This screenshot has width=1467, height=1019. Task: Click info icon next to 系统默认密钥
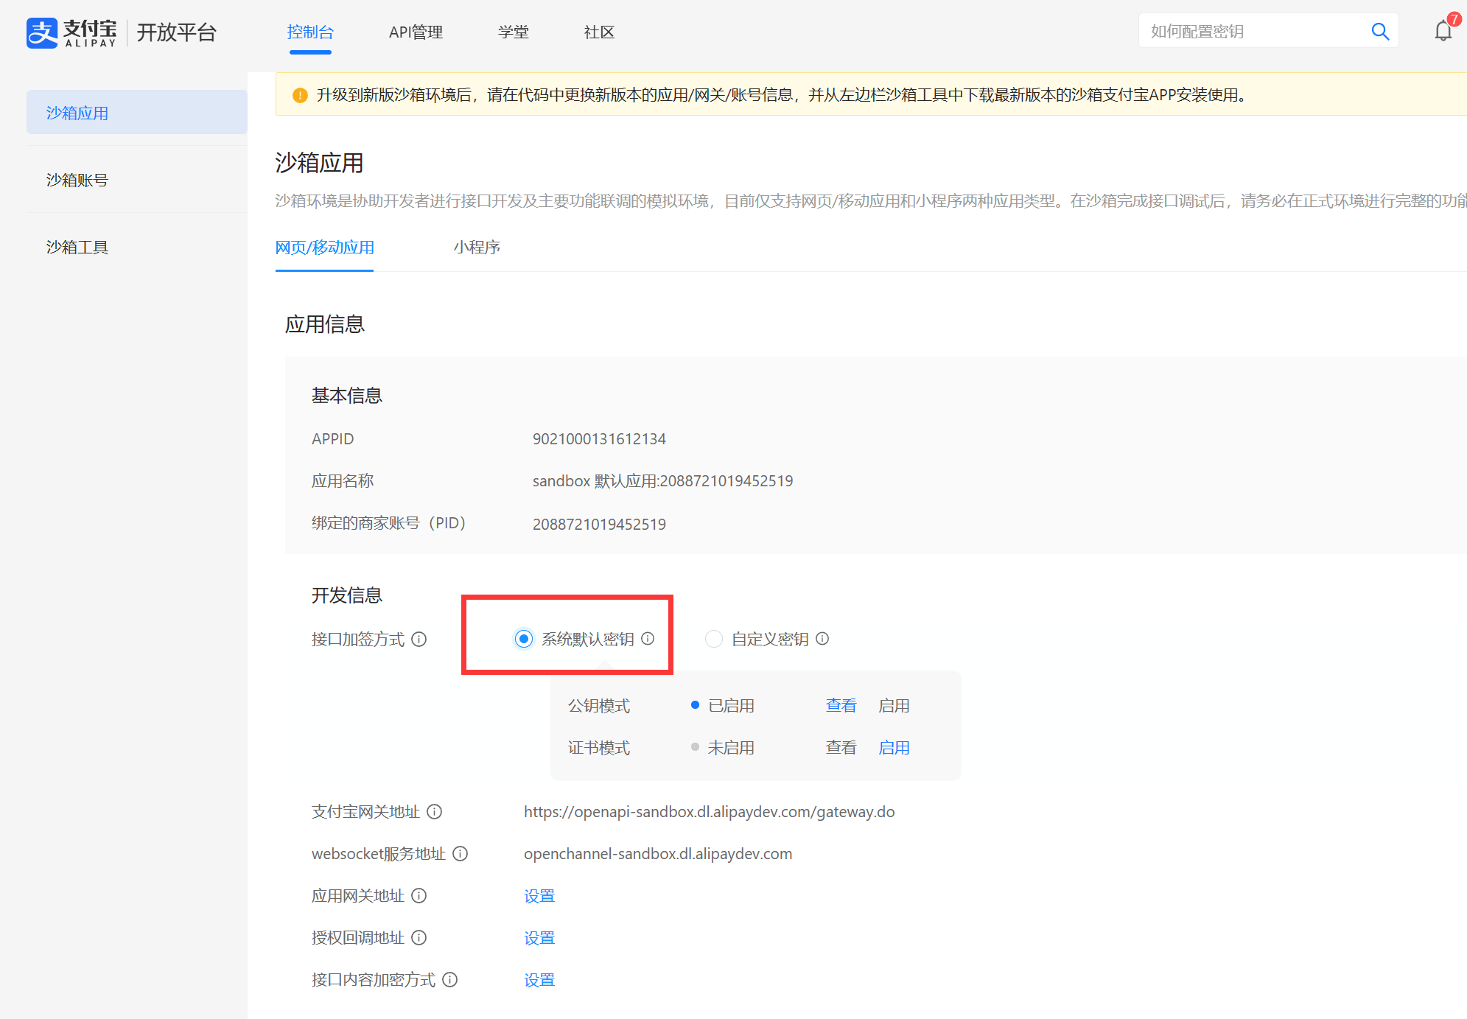[648, 639]
